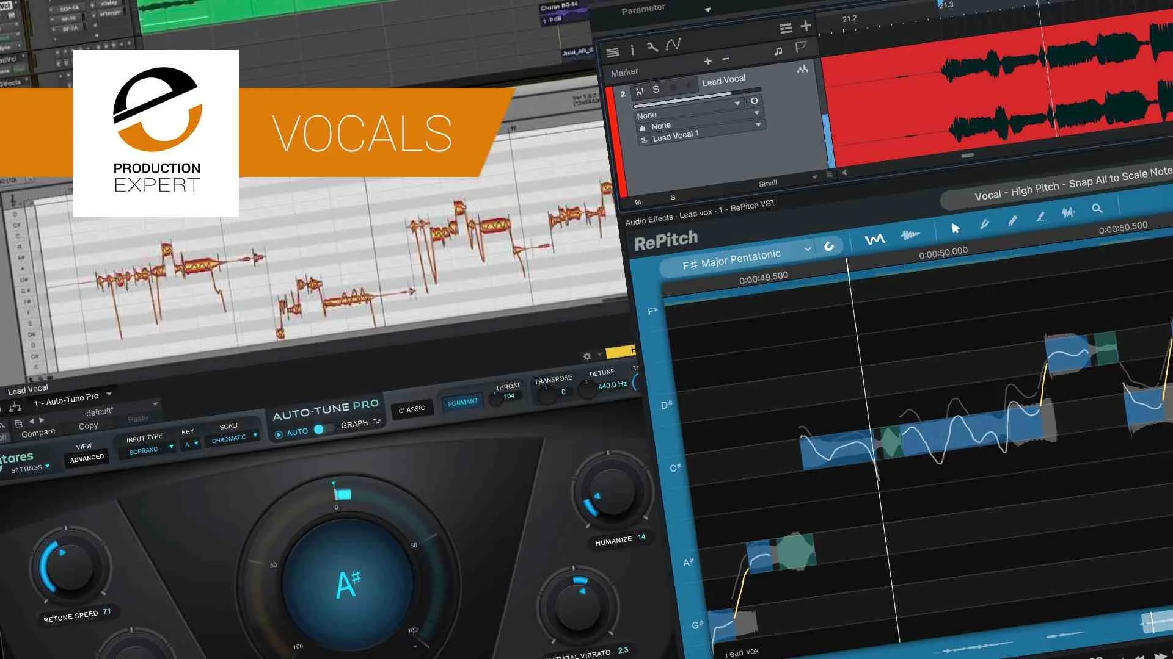The image size is (1173, 659).
Task: Add a marker with the plus in Marker row
Action: tap(707, 61)
